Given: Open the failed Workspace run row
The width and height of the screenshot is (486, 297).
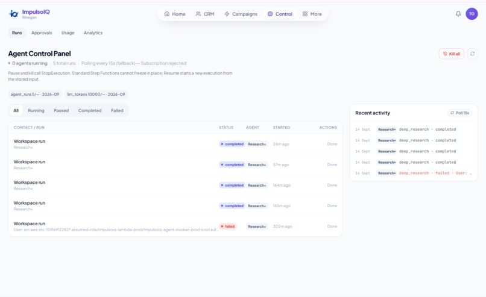Looking at the screenshot, I should click(175, 227).
